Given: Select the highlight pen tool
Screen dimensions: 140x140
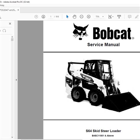Looking at the screenshot, I should tap(137, 17).
